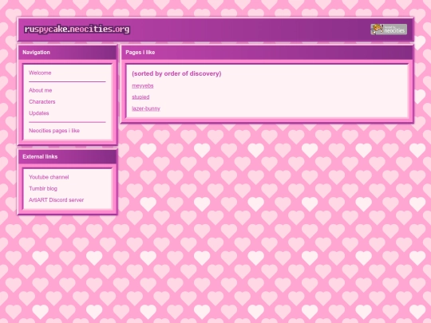
Task: Open the Updates page
Action: [x=39, y=113]
